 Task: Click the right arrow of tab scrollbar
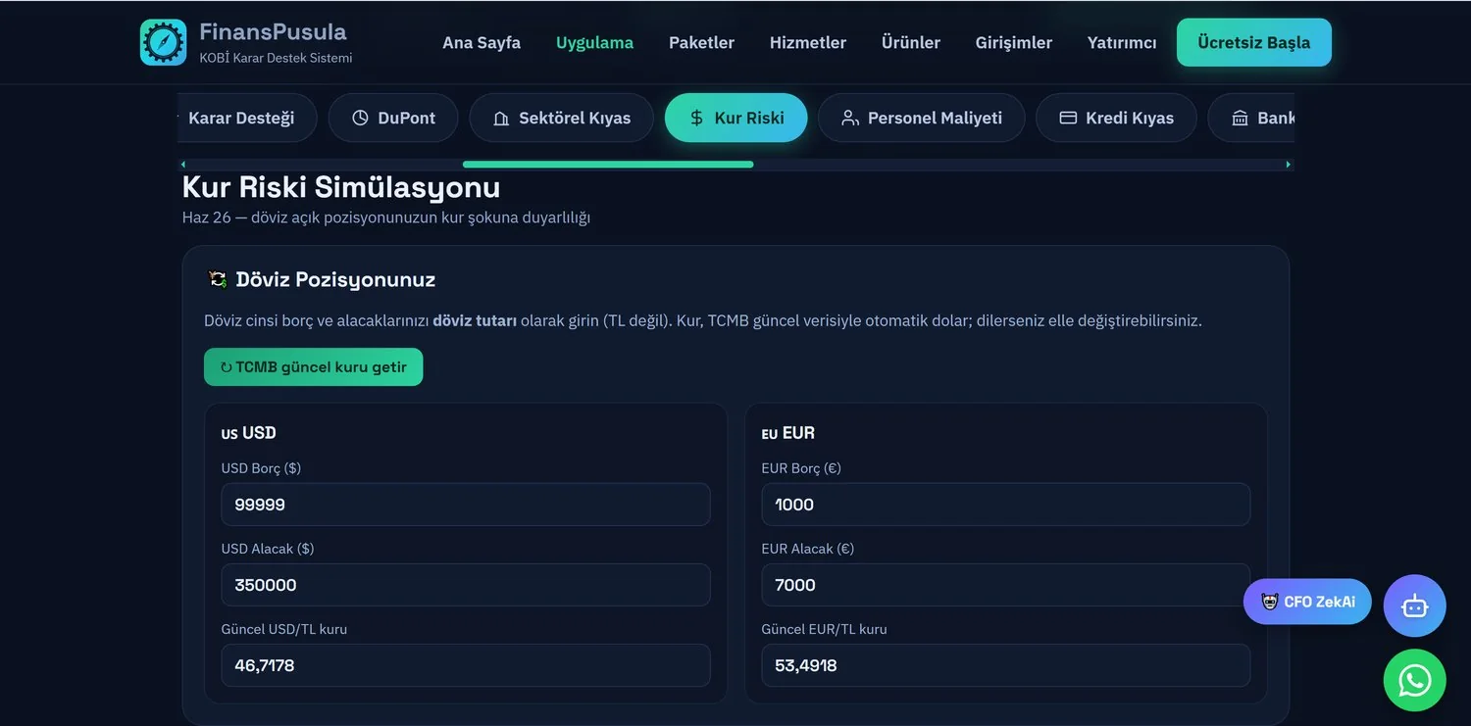coord(1289,165)
